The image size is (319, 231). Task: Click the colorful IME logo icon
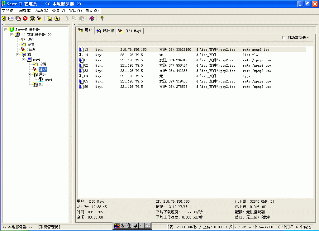point(117,226)
